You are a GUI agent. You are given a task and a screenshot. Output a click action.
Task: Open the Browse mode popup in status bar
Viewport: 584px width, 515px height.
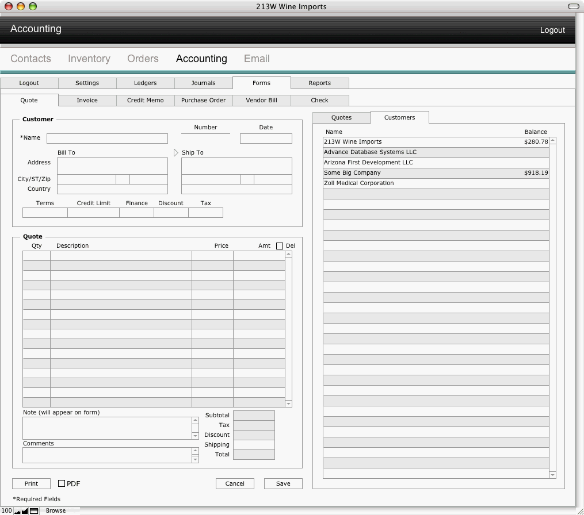pyautogui.click(x=56, y=510)
